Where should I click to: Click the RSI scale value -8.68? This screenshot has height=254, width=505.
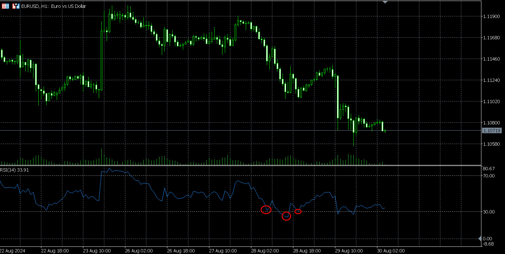[488, 244]
